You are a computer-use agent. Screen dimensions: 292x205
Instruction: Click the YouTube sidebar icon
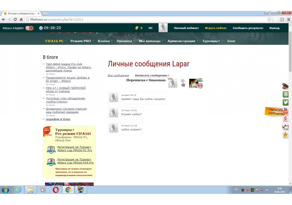[x=286, y=111]
